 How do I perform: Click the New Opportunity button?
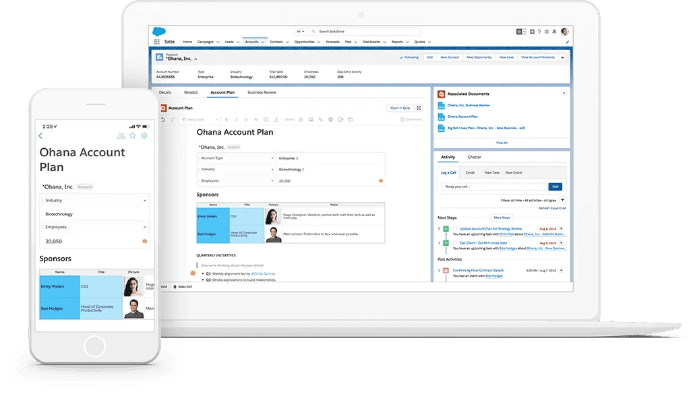click(479, 57)
